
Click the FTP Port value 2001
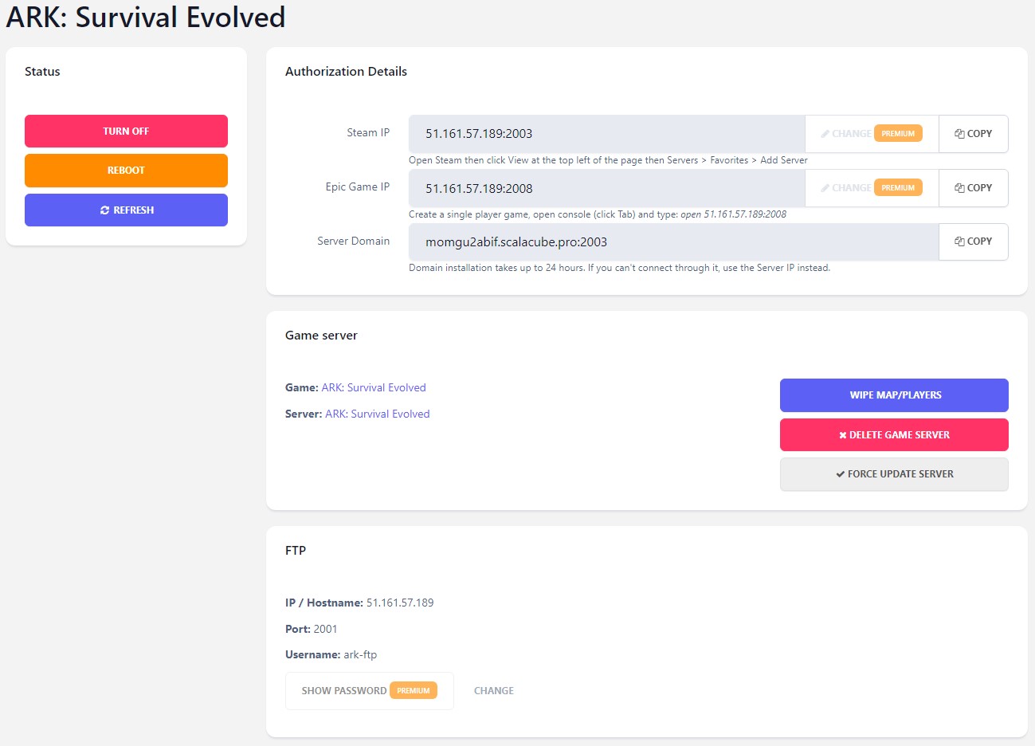(x=325, y=630)
